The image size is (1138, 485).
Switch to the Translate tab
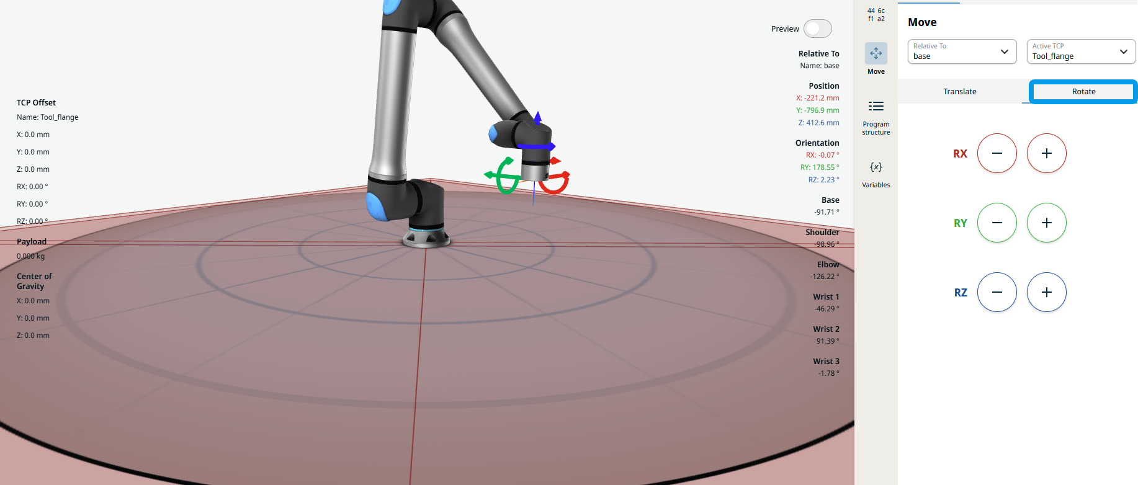point(959,92)
